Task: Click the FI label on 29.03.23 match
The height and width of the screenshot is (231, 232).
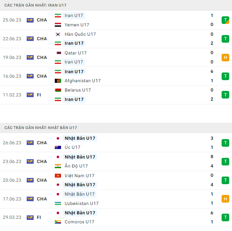Action: pos(39,217)
